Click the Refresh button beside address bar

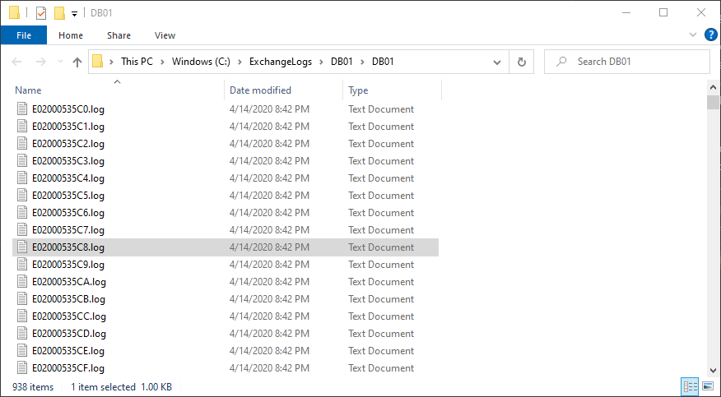coord(522,62)
